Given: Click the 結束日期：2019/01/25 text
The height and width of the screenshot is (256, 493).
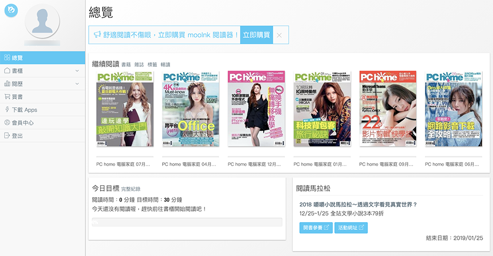Looking at the screenshot, I should [455, 238].
